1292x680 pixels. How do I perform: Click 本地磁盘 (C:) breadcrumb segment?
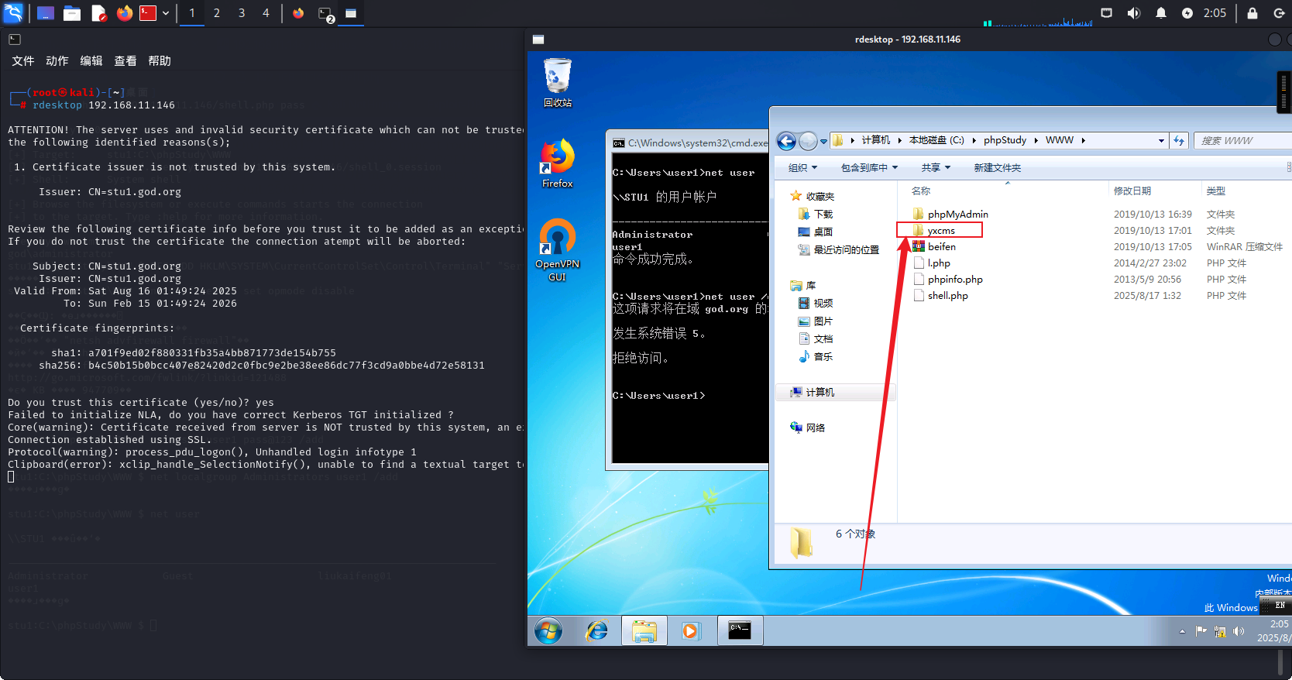[936, 140]
